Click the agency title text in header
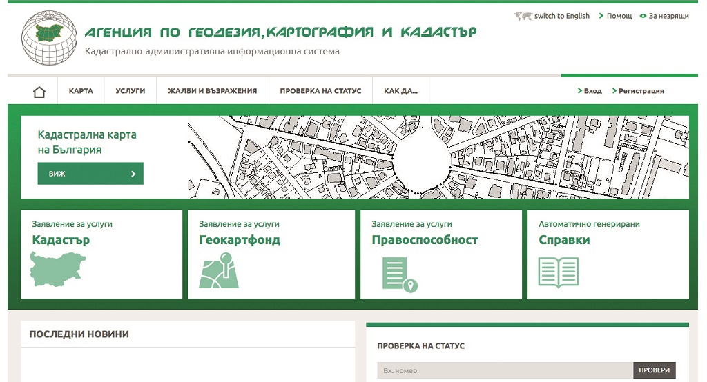Image resolution: width=707 pixels, height=382 pixels. point(281,32)
